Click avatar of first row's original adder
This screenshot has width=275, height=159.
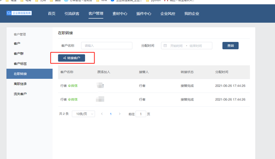point(100,86)
